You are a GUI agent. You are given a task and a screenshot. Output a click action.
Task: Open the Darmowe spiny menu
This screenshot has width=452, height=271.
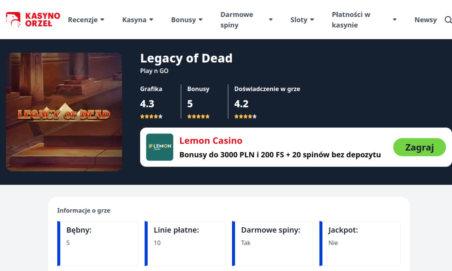coord(237,20)
